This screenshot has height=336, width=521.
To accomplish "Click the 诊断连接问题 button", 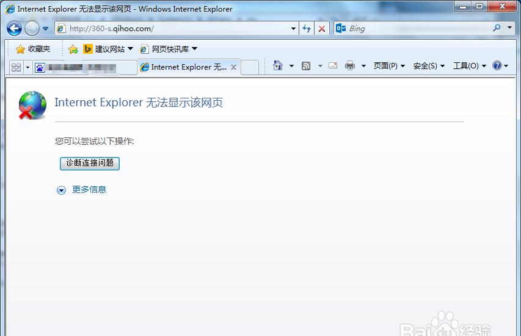I will pyautogui.click(x=90, y=163).
